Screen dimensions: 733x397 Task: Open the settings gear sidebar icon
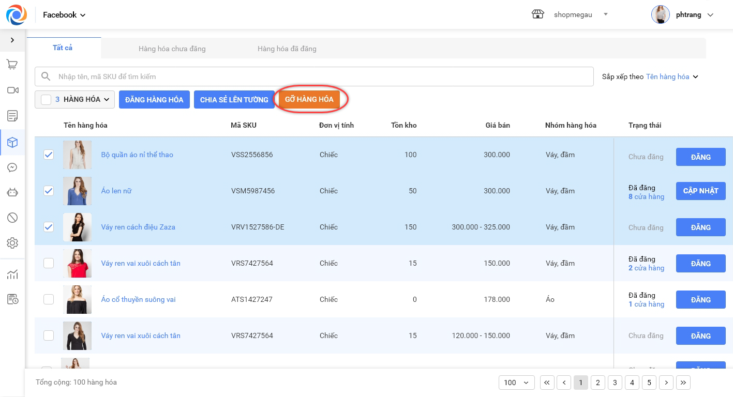(x=12, y=243)
